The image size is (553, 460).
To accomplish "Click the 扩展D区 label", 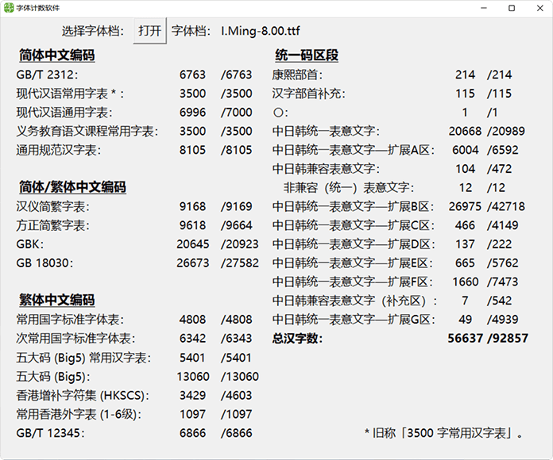I will 354,244.
